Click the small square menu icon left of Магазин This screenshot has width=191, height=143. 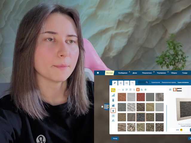(98, 73)
